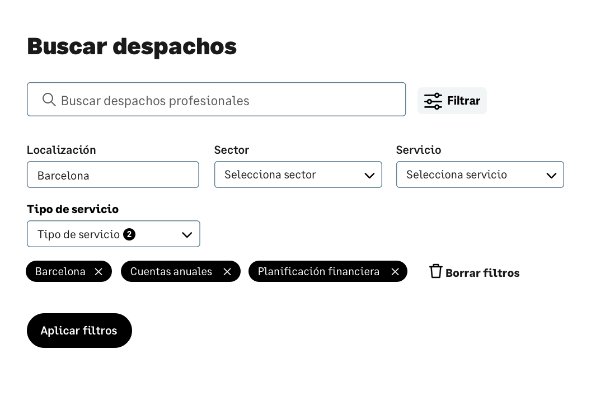Click the Servicio dropdown chevron arrow

click(x=551, y=175)
